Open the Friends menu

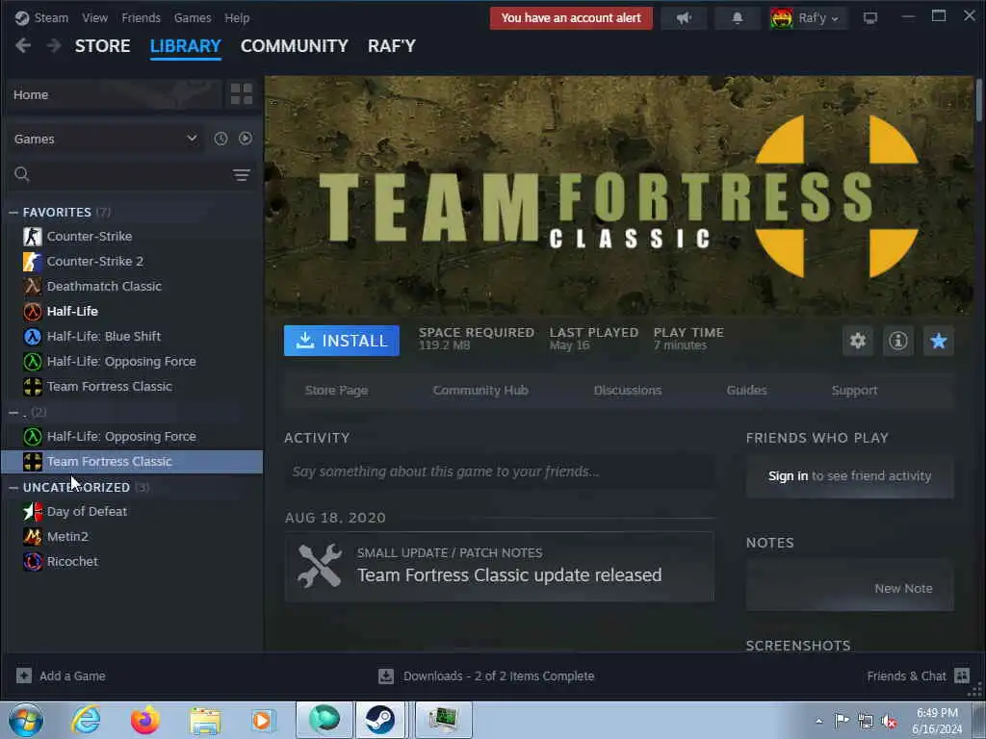click(x=141, y=17)
